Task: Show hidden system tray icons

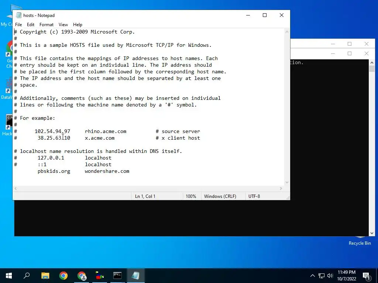Action: pyautogui.click(x=312, y=276)
